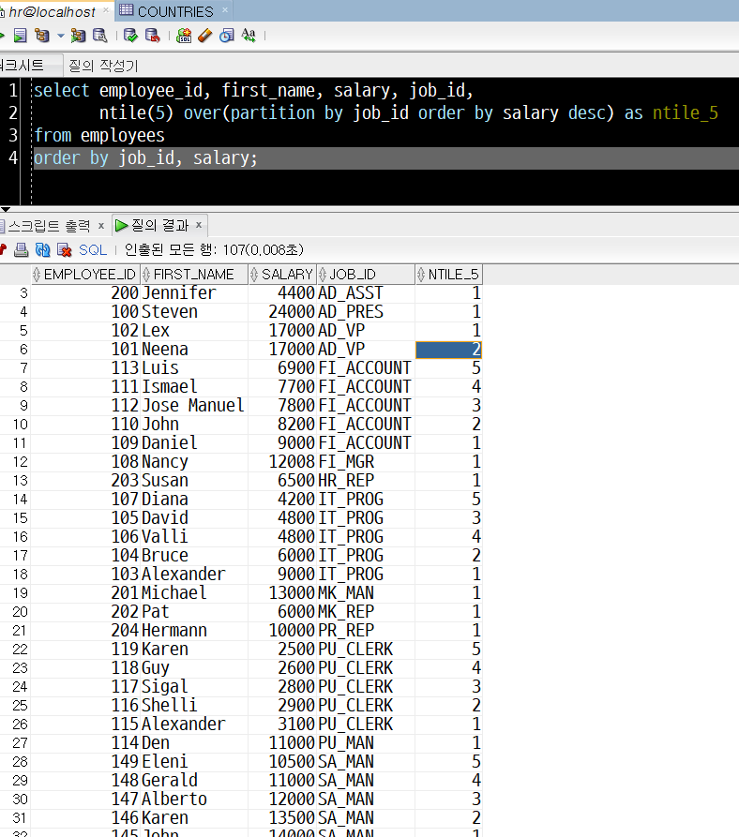739x837 pixels.
Task: Click the Clear eraser icon
Action: point(205,36)
